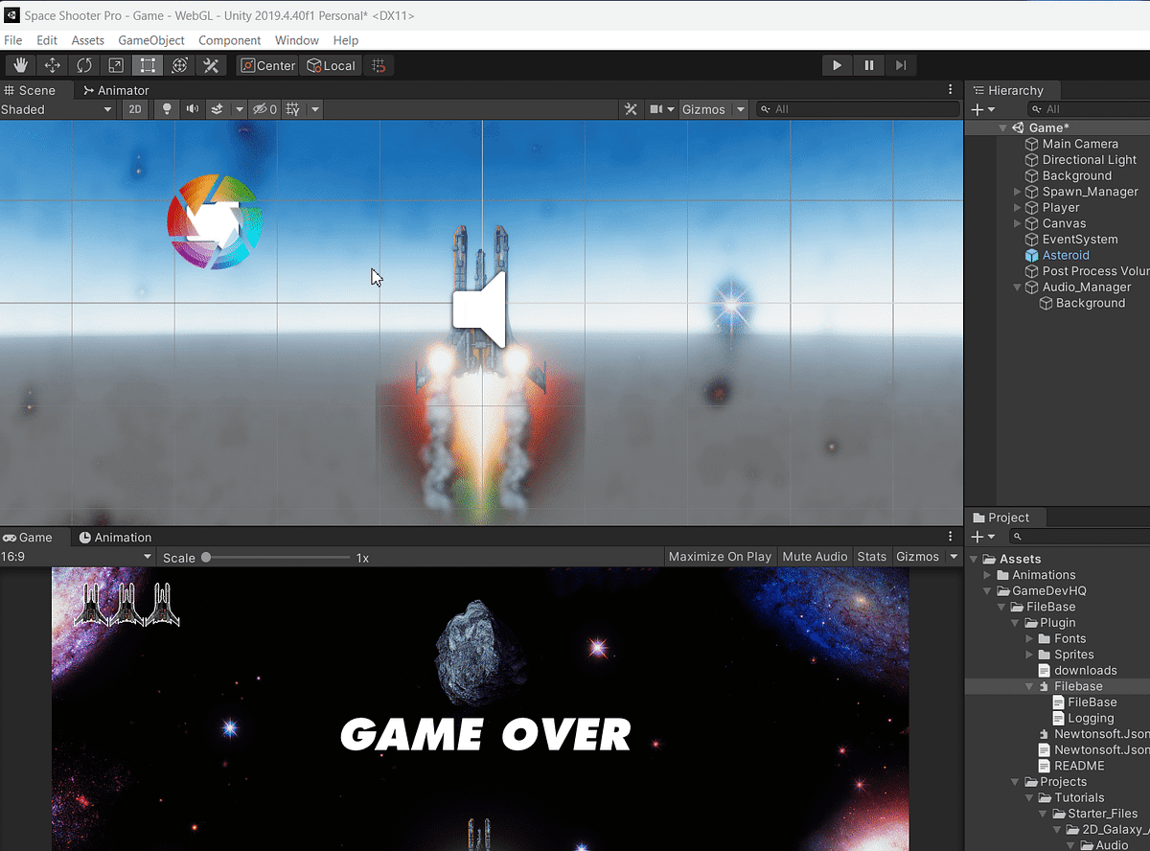Open the GameObject menu
Image resolution: width=1150 pixels, height=851 pixels.
coord(150,40)
